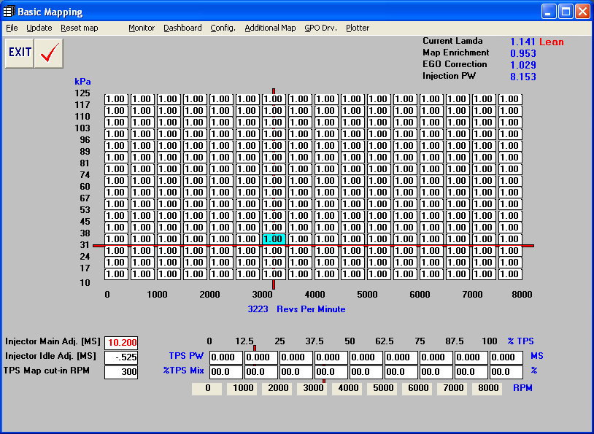Select the Injector Main Adj. field showing 10.200
The height and width of the screenshot is (434, 594).
click(x=121, y=343)
